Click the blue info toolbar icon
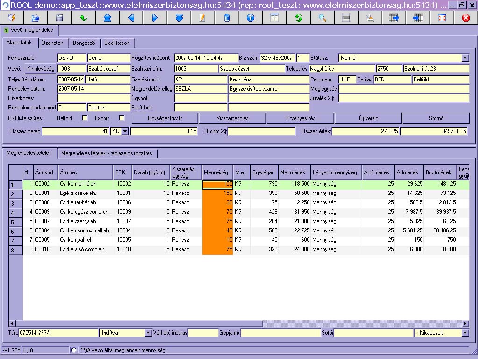The height and width of the screenshot is (359, 478). coord(251,18)
